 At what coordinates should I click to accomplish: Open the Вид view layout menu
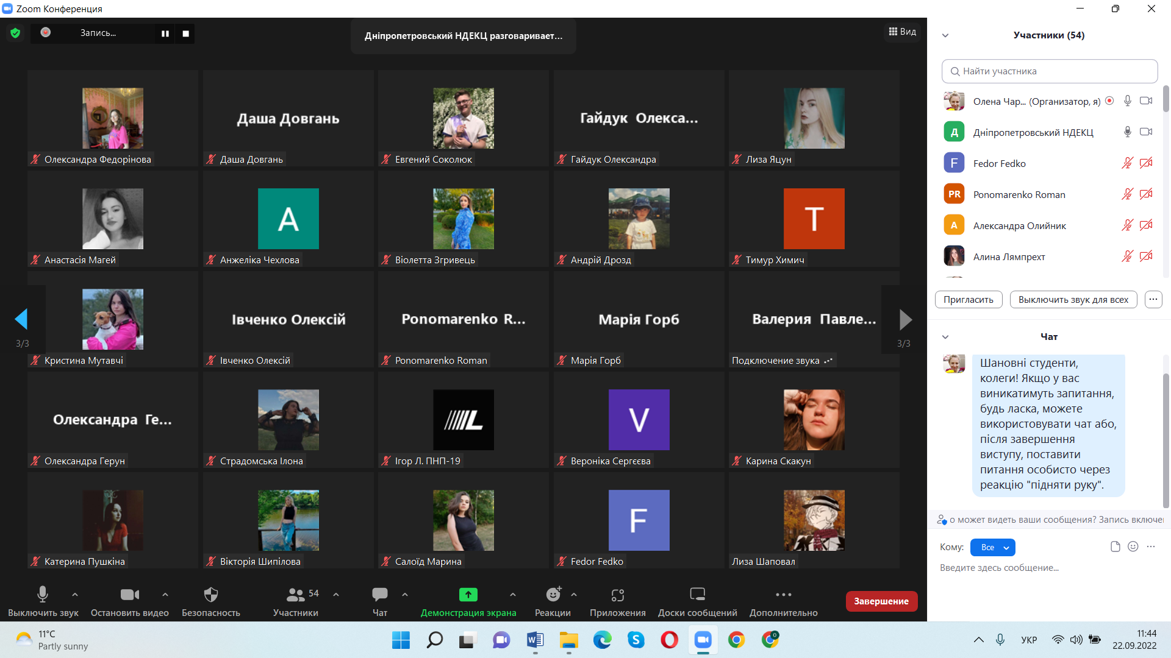903,32
